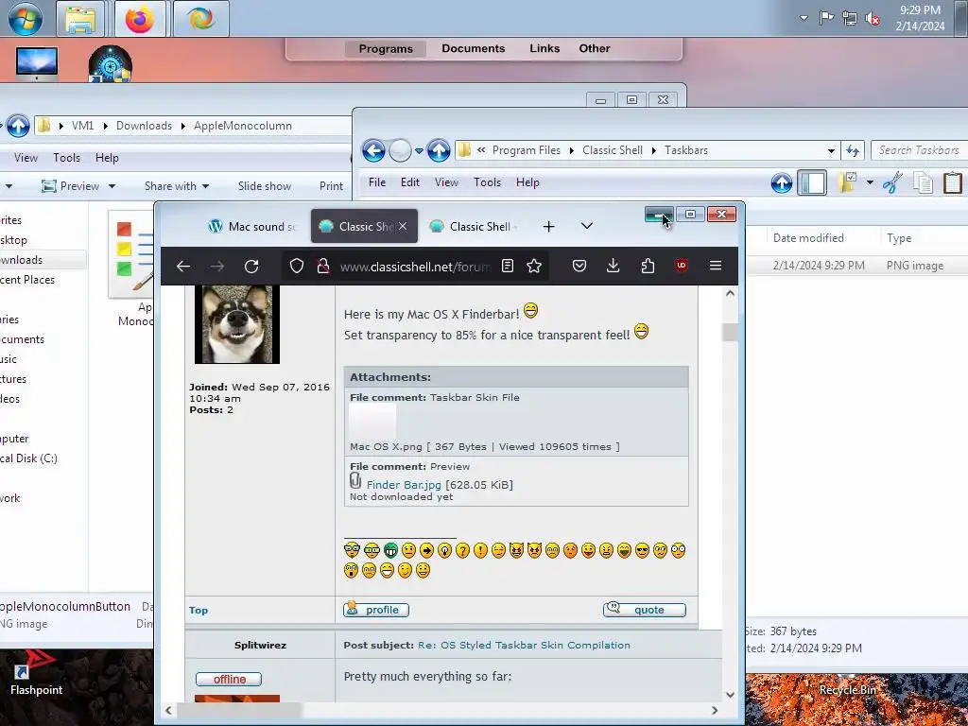Image resolution: width=968 pixels, height=726 pixels.
Task: Open File Explorer from taskbar
Action: (80, 19)
